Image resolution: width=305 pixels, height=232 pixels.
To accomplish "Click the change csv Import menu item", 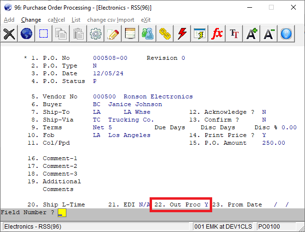I will pyautogui.click(x=111, y=20).
